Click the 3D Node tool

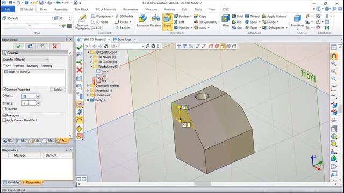99,22
